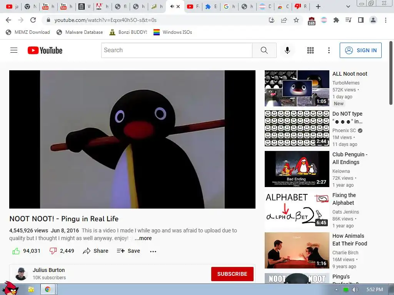Focus the YouTube Search field
This screenshot has height=295, width=394.
click(x=177, y=50)
